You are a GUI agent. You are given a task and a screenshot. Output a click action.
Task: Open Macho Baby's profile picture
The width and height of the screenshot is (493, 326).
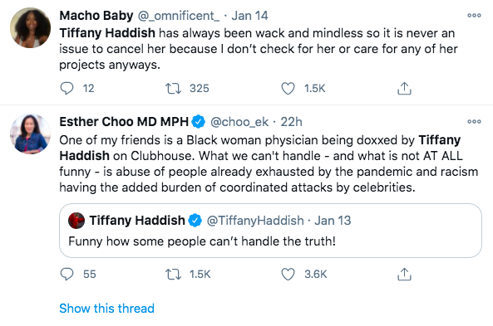[31, 27]
